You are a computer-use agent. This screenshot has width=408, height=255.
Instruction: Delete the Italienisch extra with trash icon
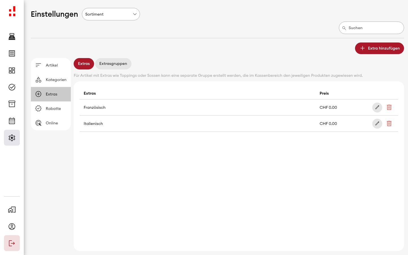point(389,124)
